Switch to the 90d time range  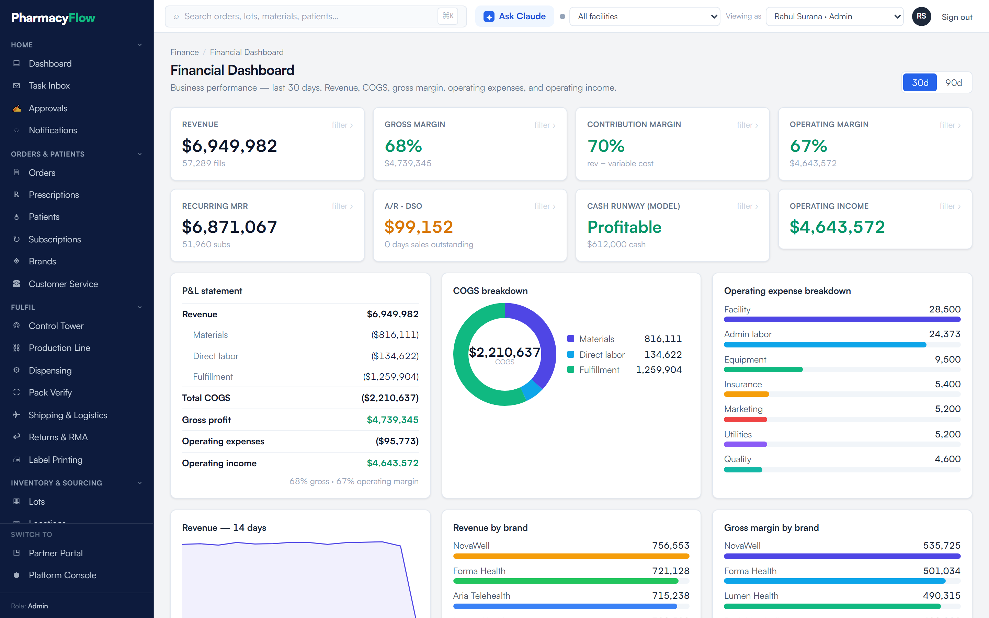pyautogui.click(x=953, y=82)
